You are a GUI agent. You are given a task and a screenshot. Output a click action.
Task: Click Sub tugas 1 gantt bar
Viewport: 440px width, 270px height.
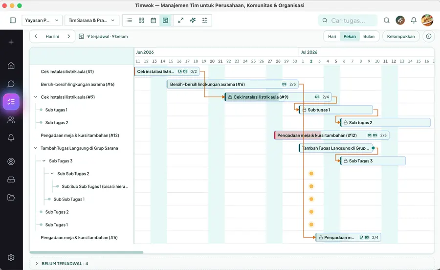point(336,110)
